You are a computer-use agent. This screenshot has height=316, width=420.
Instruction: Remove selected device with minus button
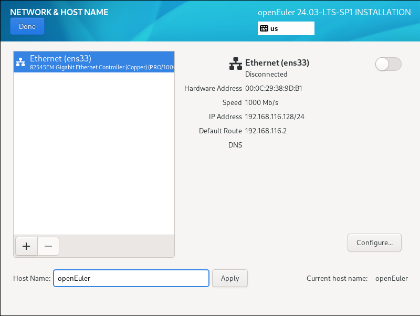click(48, 246)
